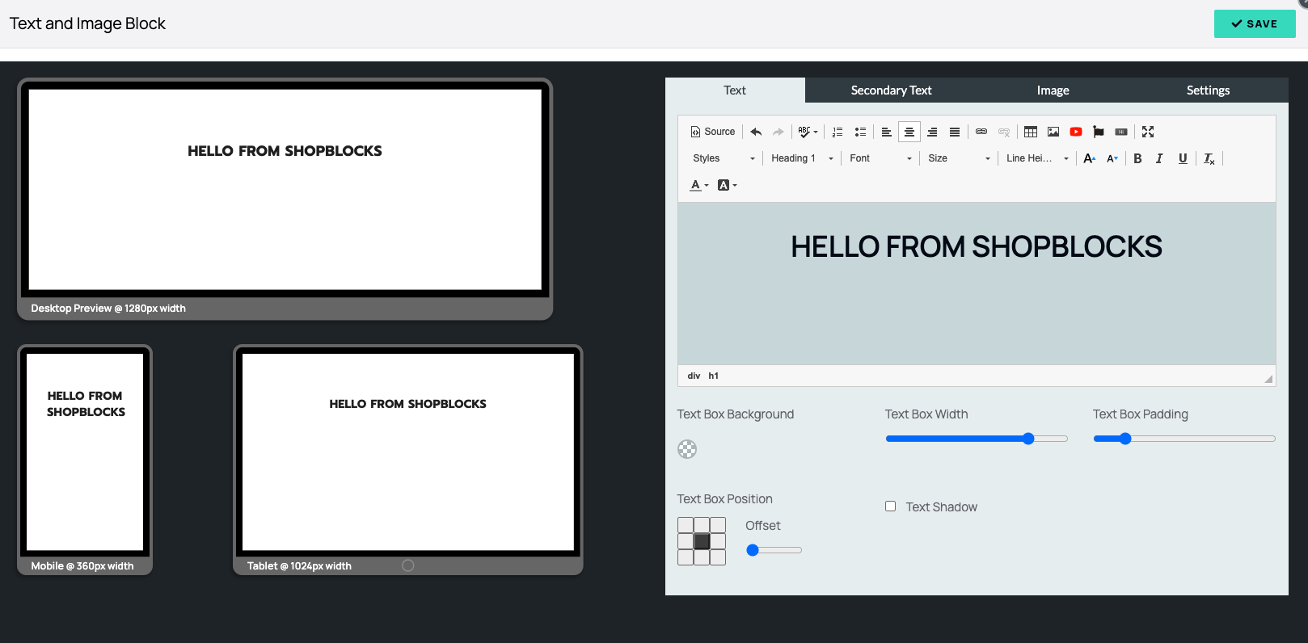Insert an image via toolbar
Screen dimensions: 1308x643
[1053, 132]
